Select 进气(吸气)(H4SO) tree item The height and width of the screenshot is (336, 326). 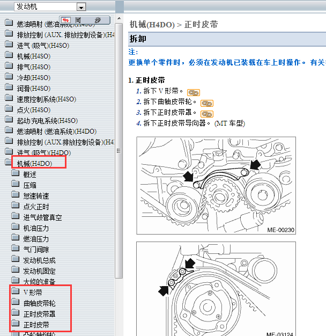click(x=43, y=46)
